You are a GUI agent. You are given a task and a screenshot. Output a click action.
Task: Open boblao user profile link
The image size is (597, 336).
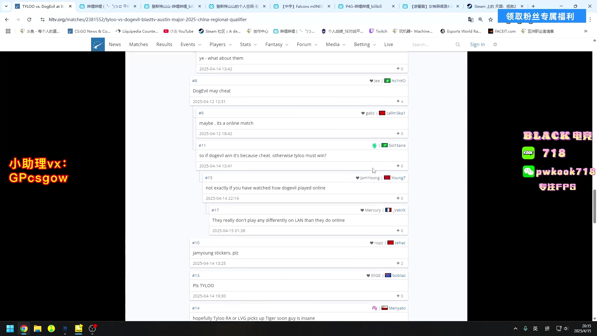click(x=399, y=275)
